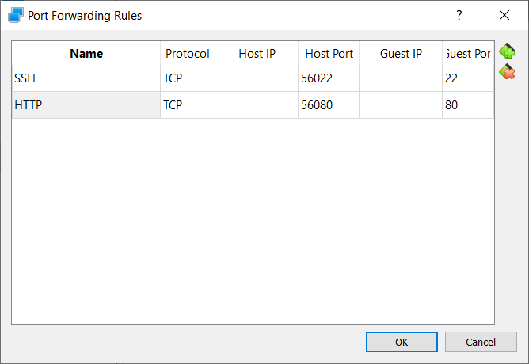Click the VirtualBox window title icon

(16, 15)
